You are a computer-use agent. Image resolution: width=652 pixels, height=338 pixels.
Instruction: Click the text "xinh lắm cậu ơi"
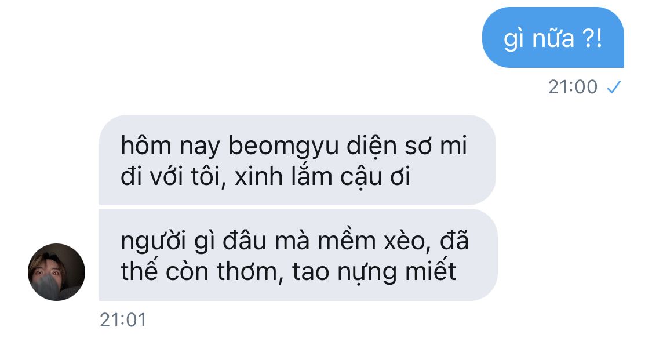[x=323, y=177]
